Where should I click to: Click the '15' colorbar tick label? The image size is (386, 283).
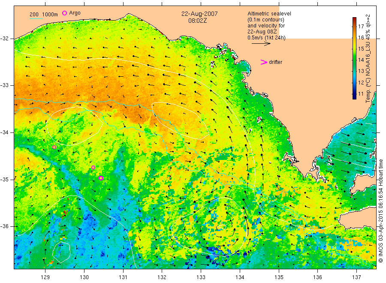[x=361, y=49]
